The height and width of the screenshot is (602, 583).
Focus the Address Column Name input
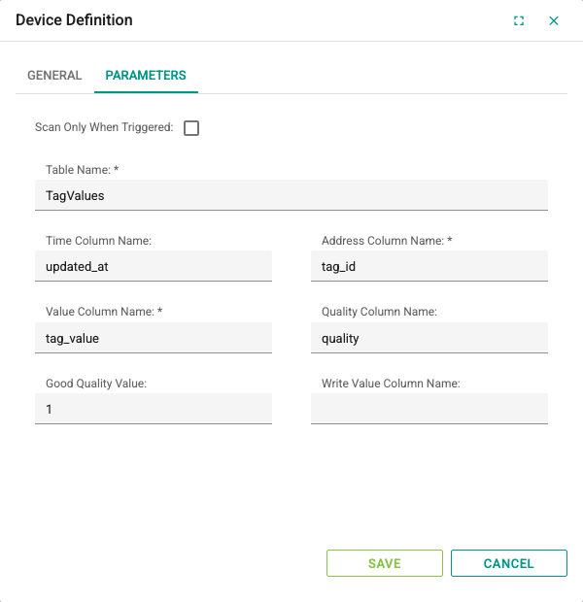pos(429,266)
